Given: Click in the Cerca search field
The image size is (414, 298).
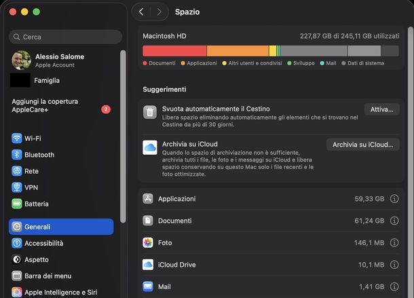Looking at the screenshot, I should tap(65, 37).
